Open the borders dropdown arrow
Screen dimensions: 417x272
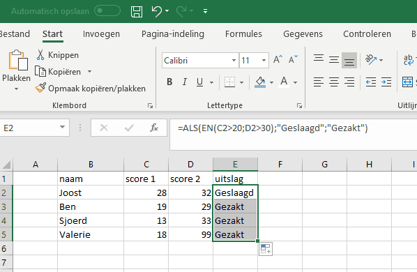pyautogui.click(x=242, y=82)
